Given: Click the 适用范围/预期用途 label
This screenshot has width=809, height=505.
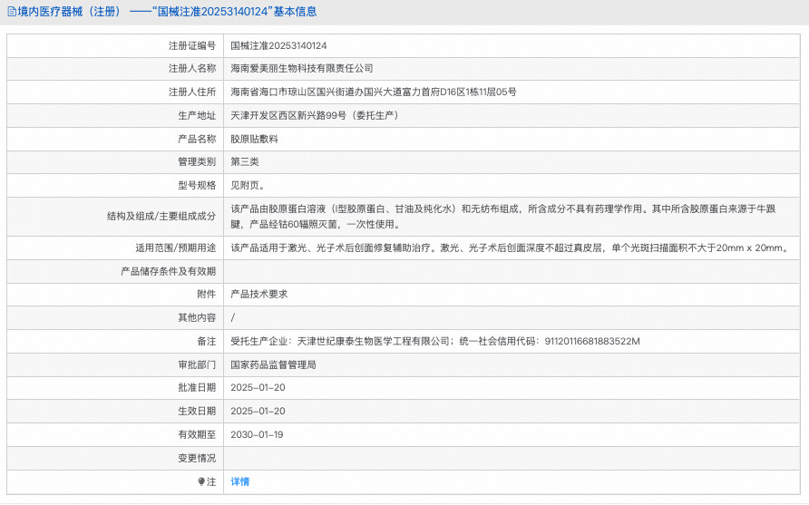Looking at the screenshot, I should click(x=175, y=248).
